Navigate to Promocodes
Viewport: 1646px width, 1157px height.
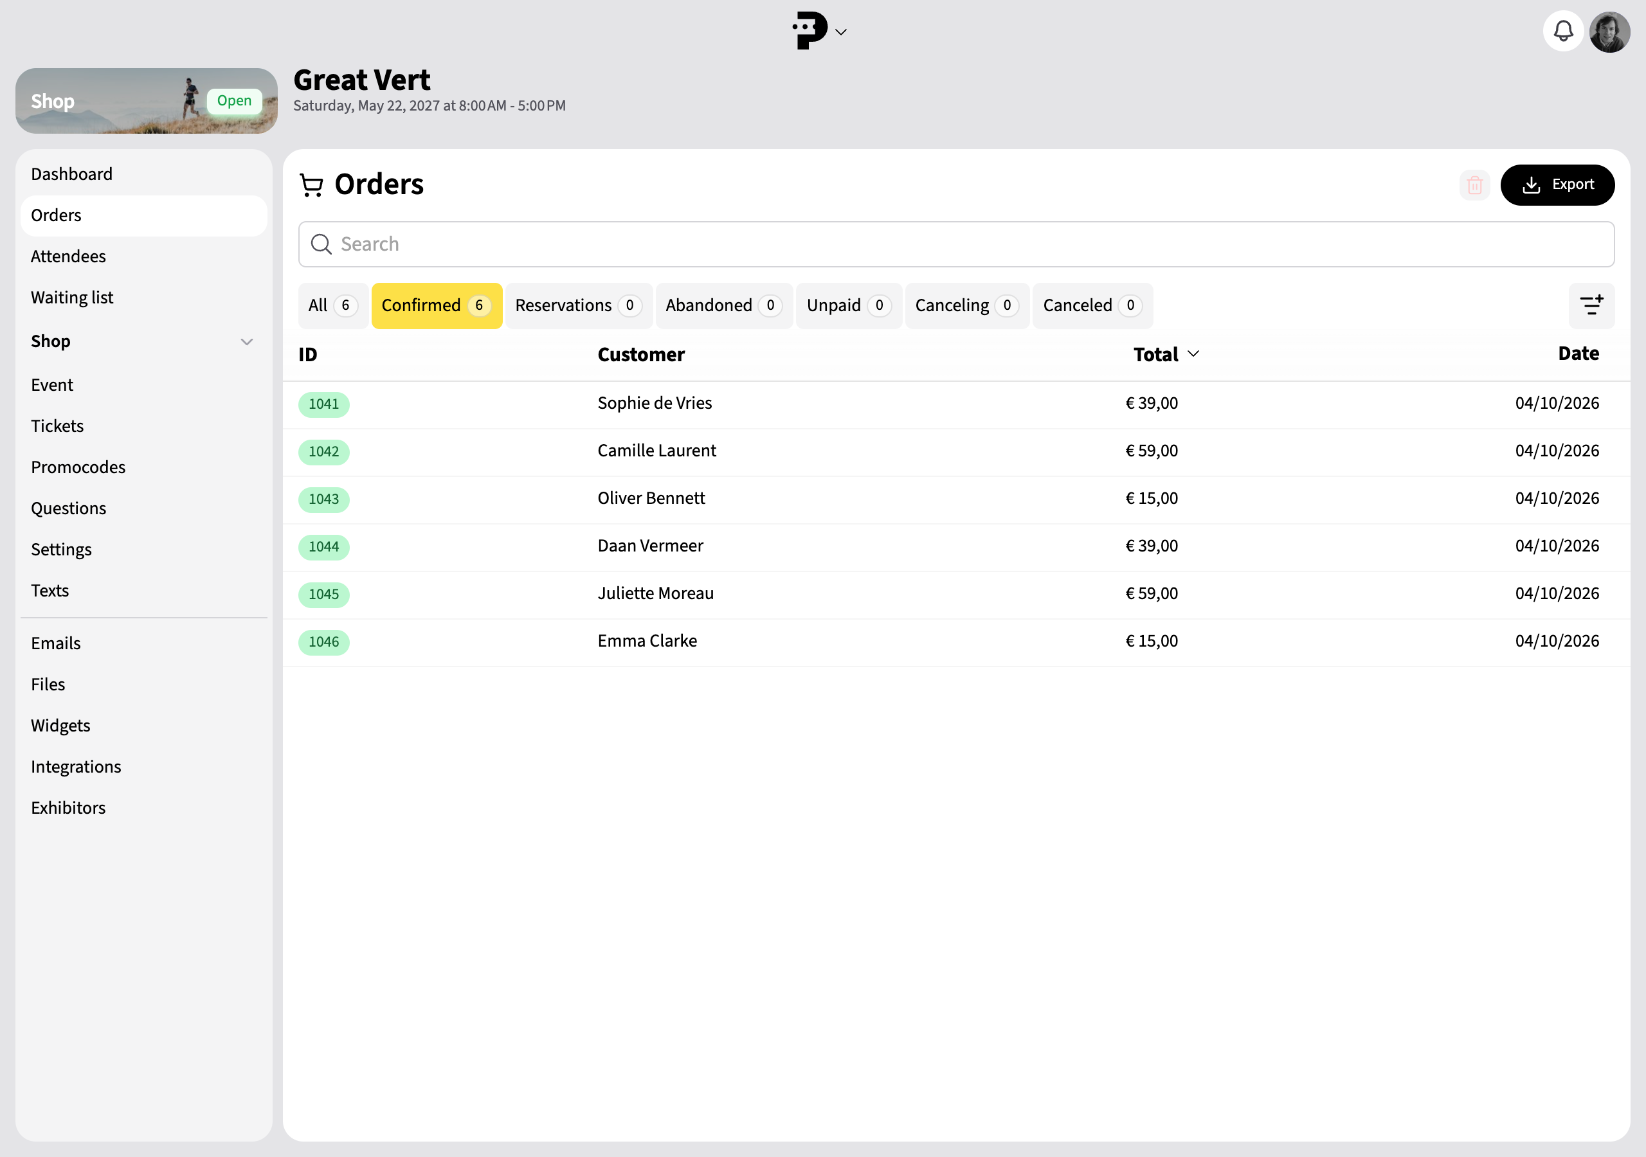pos(144,467)
